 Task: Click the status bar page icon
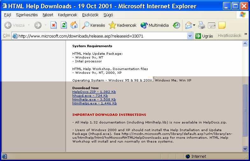[x=4, y=156]
